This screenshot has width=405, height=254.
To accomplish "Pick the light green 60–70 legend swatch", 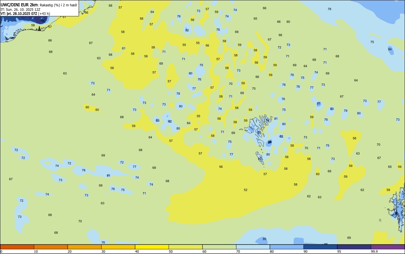I will pyautogui.click(x=219, y=247).
